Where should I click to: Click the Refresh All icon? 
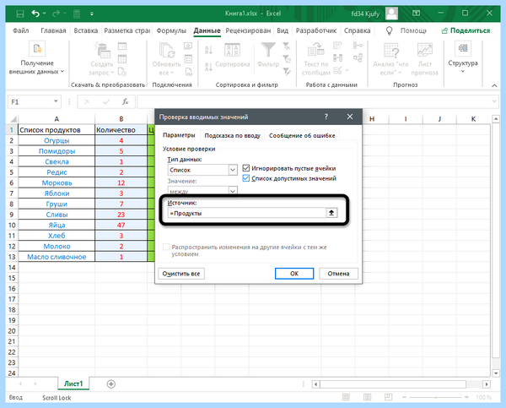(x=167, y=51)
